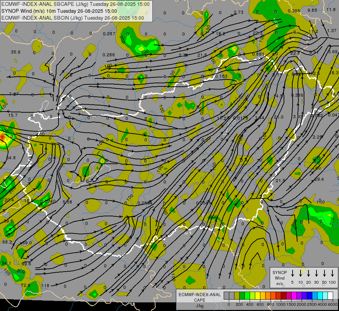Click the 21.0 value on the map

pyautogui.click(x=279, y=117)
